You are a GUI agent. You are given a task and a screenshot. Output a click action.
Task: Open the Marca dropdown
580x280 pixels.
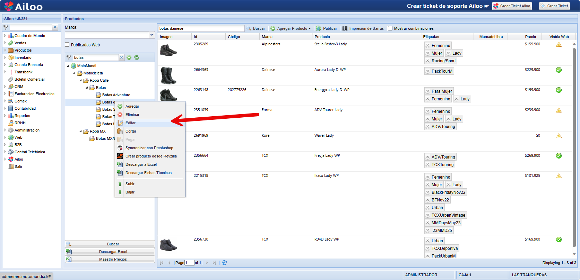click(x=152, y=35)
